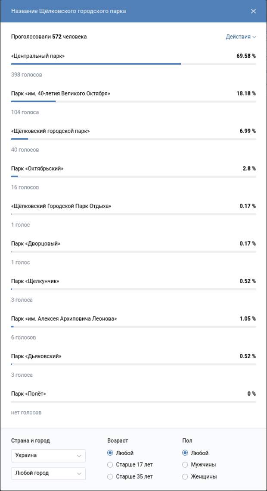This screenshot has width=267, height=491.
Task: Expand the Украина country dropdown
Action: click(49, 456)
